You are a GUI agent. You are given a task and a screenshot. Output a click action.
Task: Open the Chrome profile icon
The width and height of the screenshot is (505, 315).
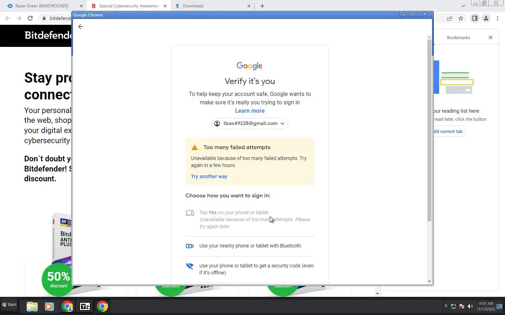point(486,19)
